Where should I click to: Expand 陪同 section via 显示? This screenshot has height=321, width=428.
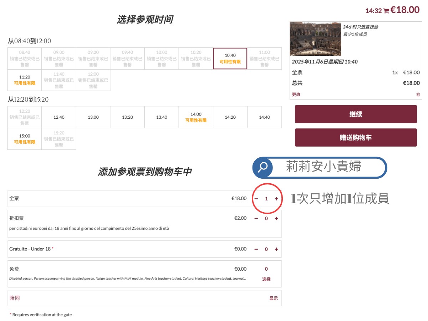click(273, 299)
